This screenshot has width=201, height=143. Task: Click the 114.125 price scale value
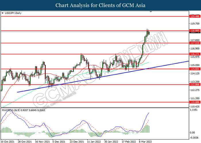click(195, 74)
